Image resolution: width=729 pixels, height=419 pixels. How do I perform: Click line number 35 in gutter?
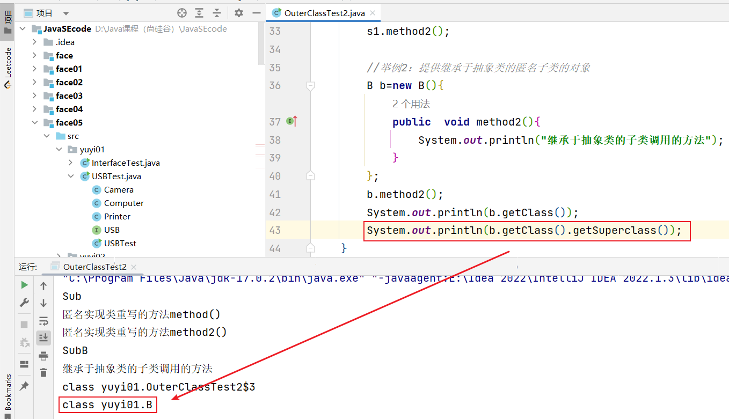(275, 68)
